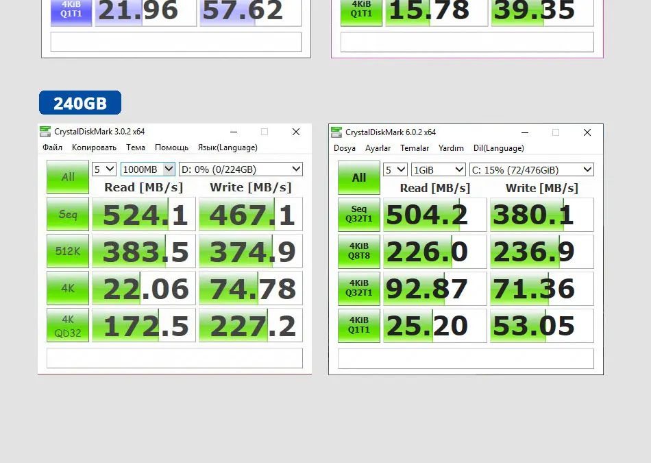
Task: Expand the D: 0% (0/224GB) drive dropdown
Action: (x=241, y=169)
